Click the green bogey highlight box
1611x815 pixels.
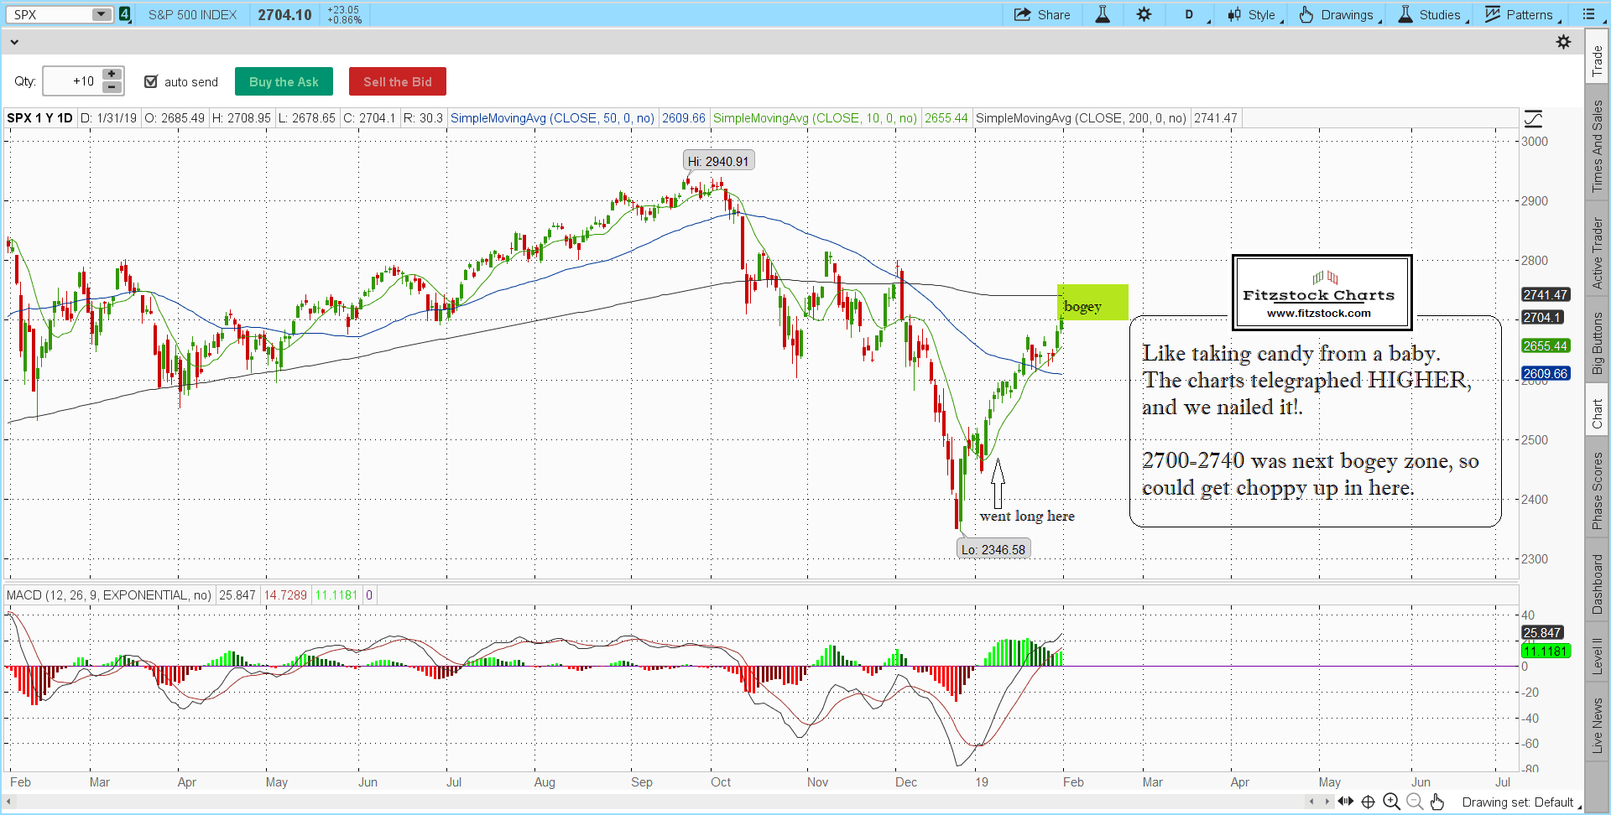[1092, 303]
